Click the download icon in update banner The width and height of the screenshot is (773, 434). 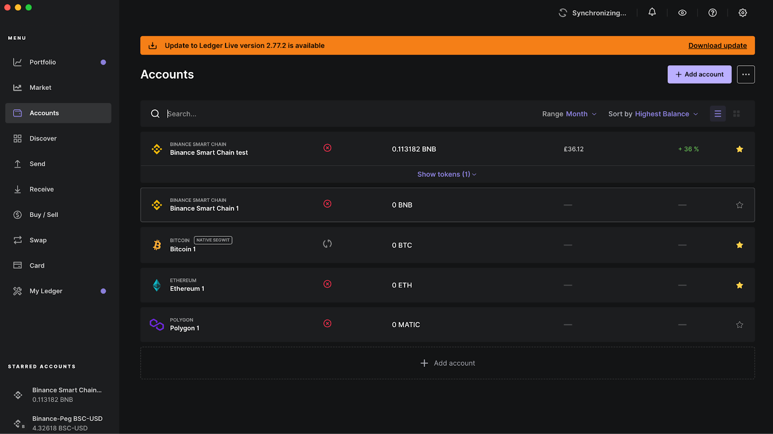click(153, 45)
